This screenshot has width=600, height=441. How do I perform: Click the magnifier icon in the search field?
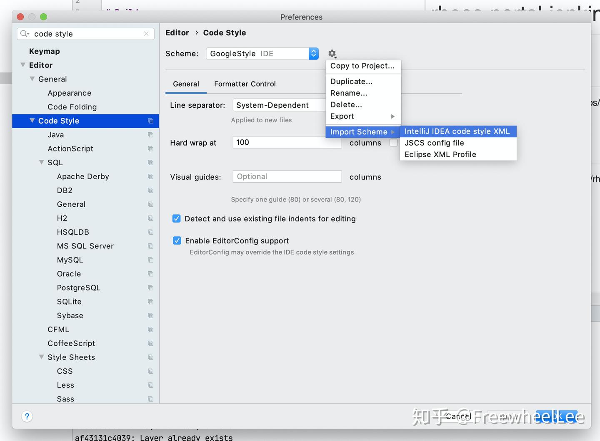pyautogui.click(x=24, y=34)
